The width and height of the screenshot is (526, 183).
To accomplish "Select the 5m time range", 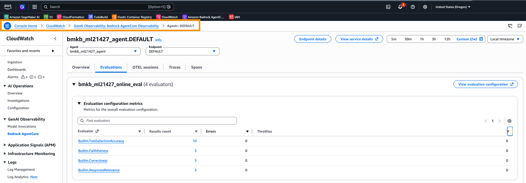I will click(394, 39).
